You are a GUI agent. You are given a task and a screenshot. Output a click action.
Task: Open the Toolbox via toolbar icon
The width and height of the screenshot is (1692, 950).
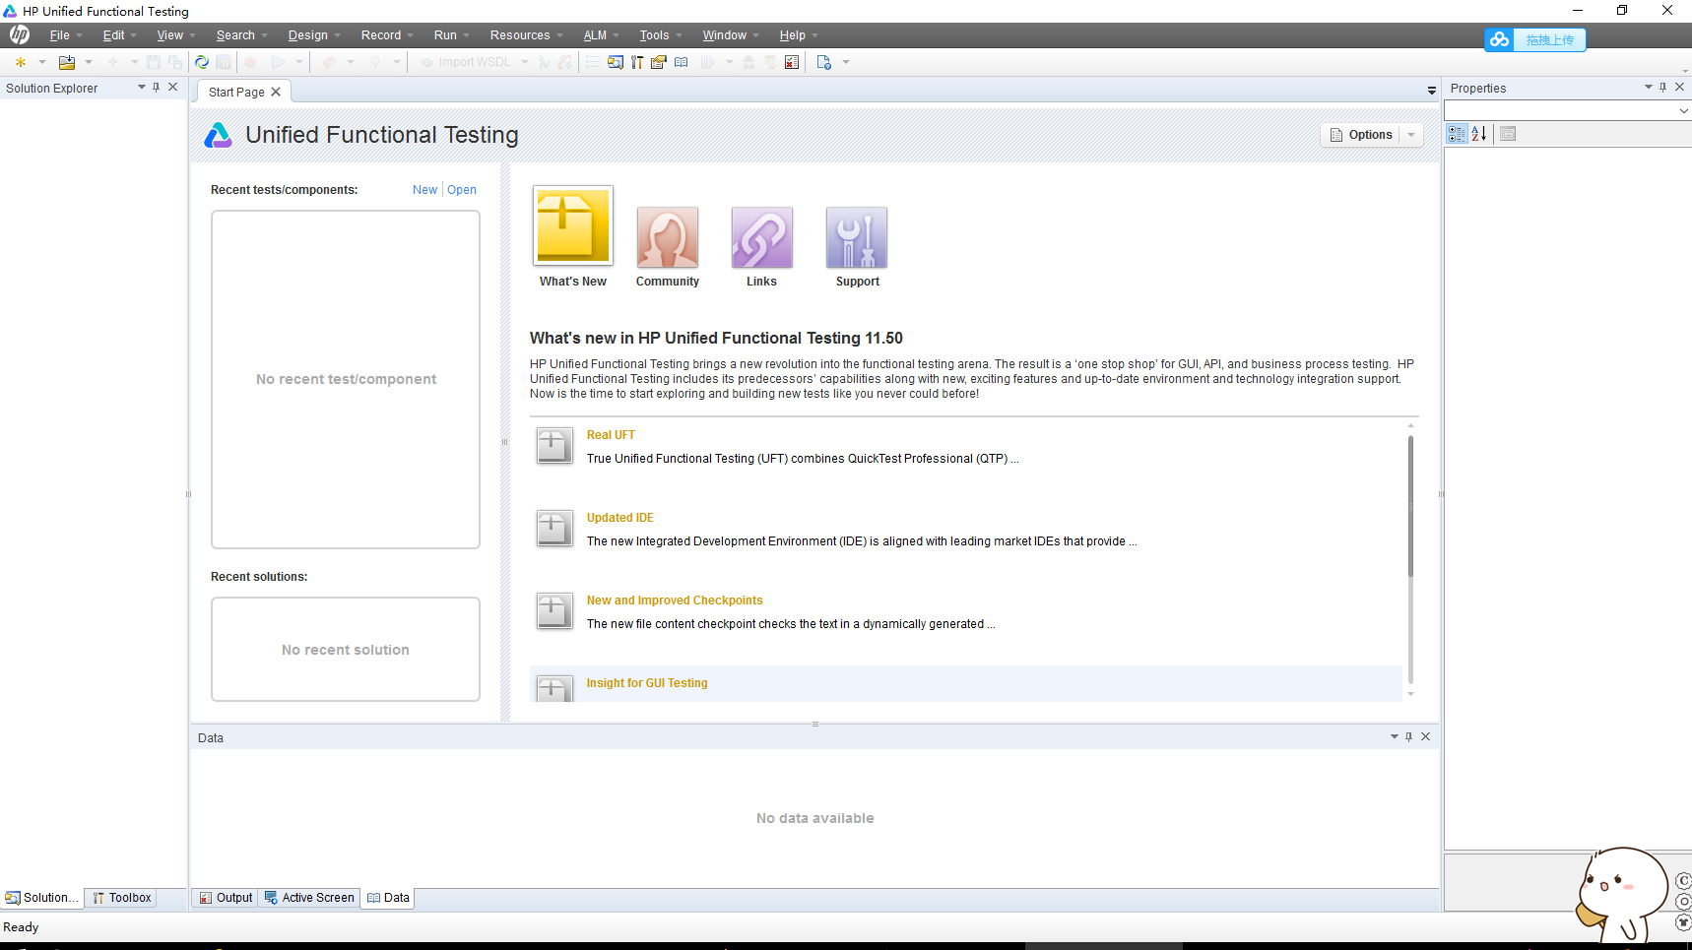(x=637, y=62)
